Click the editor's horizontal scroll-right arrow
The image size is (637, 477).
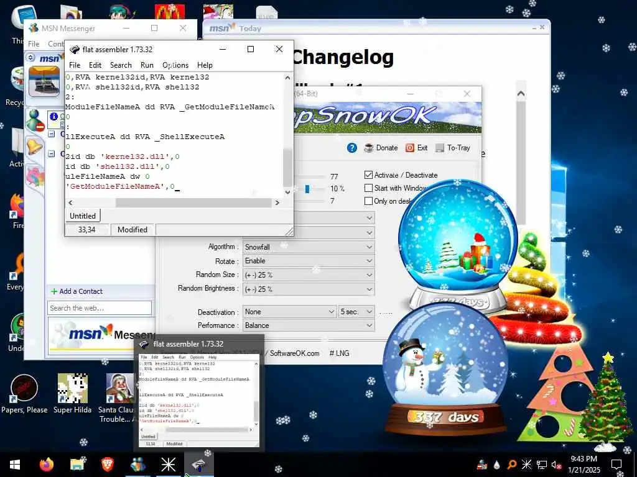(277, 202)
